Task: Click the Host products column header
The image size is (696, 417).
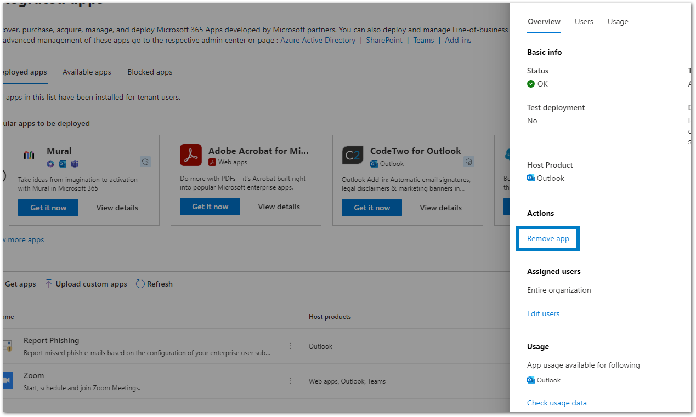Action: pyautogui.click(x=330, y=317)
